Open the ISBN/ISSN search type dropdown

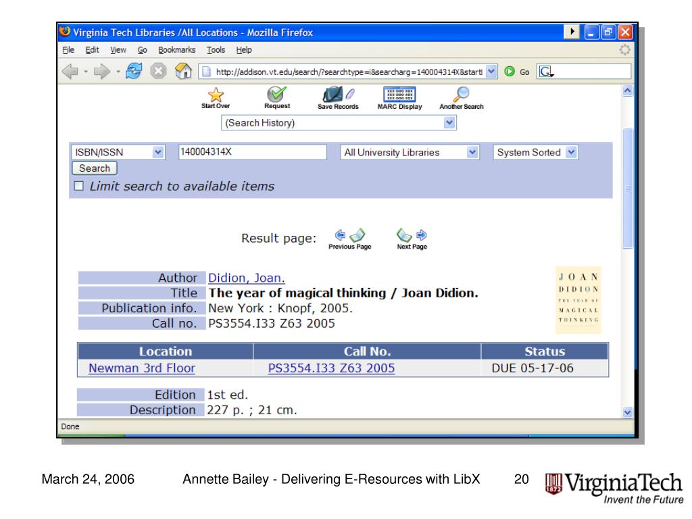click(x=118, y=153)
